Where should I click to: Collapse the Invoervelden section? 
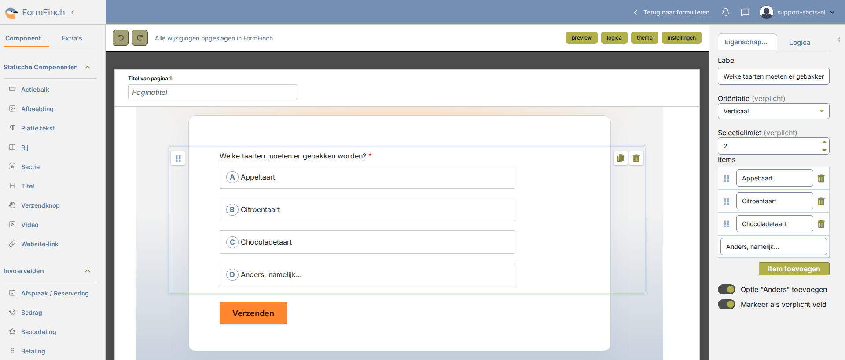pos(88,271)
